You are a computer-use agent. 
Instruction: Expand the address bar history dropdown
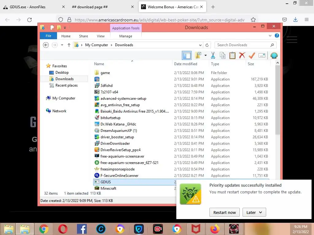pos(200,45)
